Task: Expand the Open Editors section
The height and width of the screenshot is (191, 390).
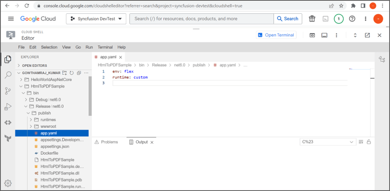Action: pyautogui.click(x=34, y=65)
